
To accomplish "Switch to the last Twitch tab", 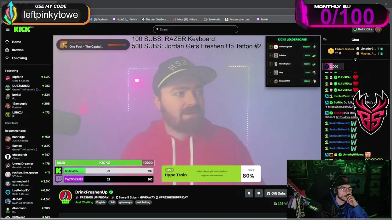I will point(262,19).
